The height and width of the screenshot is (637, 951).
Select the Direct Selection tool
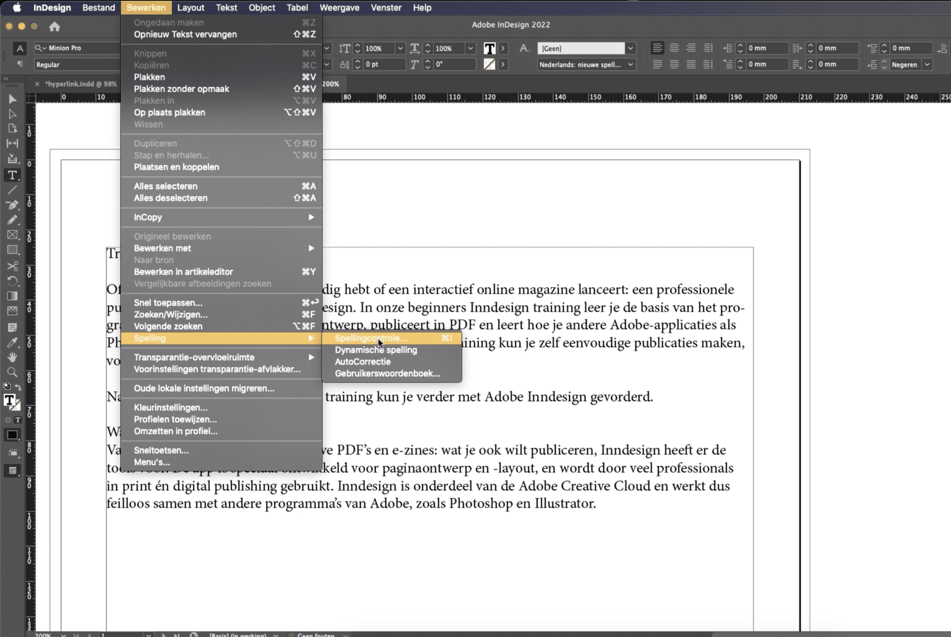tap(12, 114)
